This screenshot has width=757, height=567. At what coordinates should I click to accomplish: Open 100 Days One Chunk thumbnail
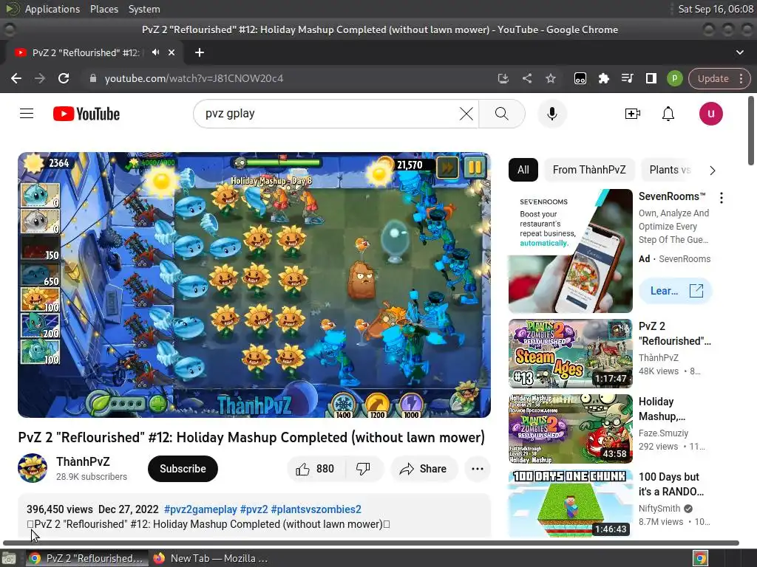(x=570, y=504)
